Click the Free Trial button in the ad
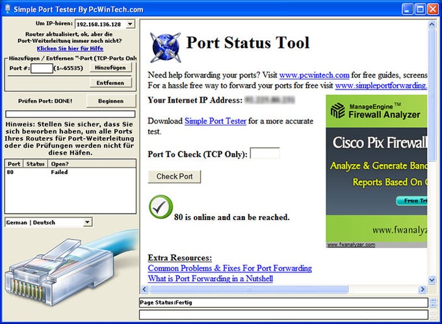 tap(412, 201)
